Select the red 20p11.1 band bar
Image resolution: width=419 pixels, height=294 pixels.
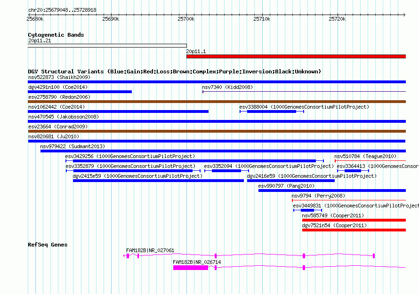click(296, 56)
